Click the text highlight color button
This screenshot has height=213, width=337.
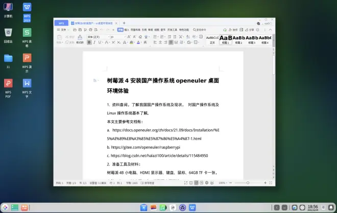(131, 42)
